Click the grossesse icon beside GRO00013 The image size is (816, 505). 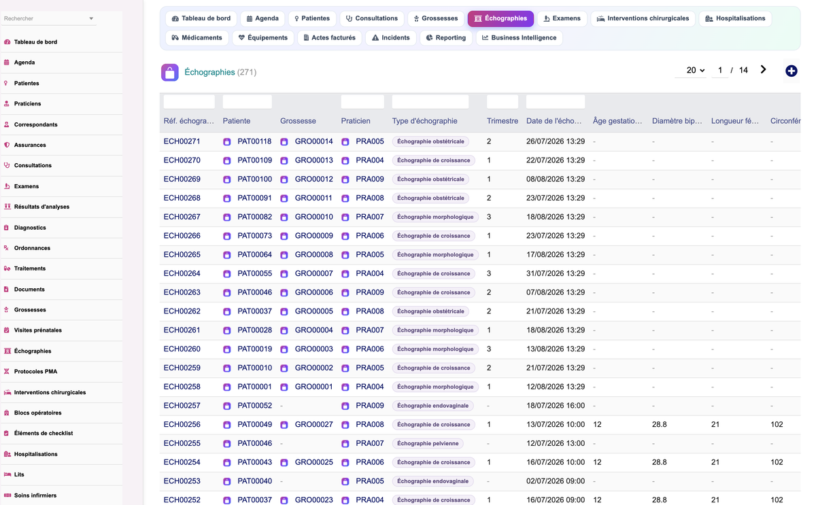(284, 161)
